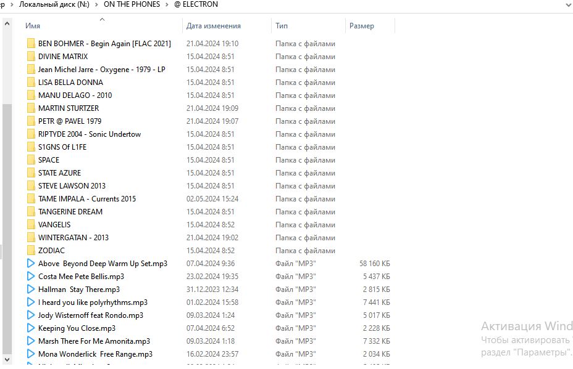Click the Marsh There For Me mp3 icon
Image resolution: width=573 pixels, height=369 pixels.
tap(31, 341)
